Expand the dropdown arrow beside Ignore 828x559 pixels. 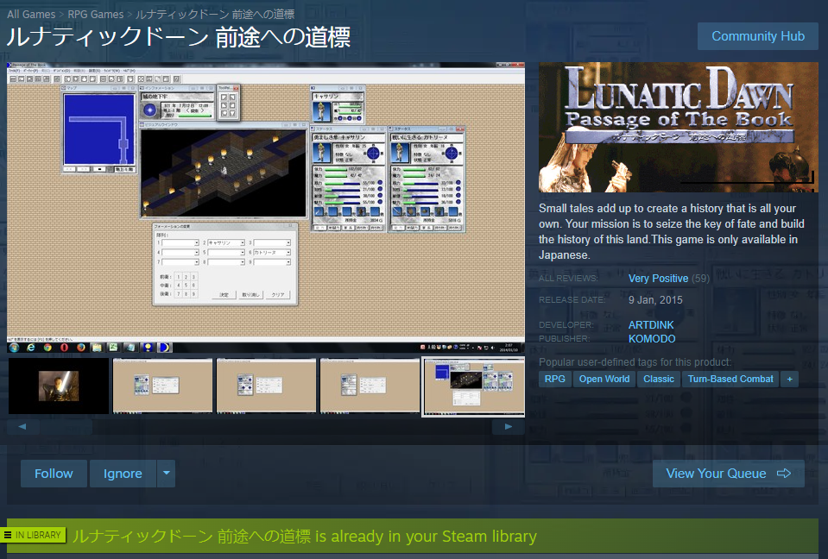[167, 474]
